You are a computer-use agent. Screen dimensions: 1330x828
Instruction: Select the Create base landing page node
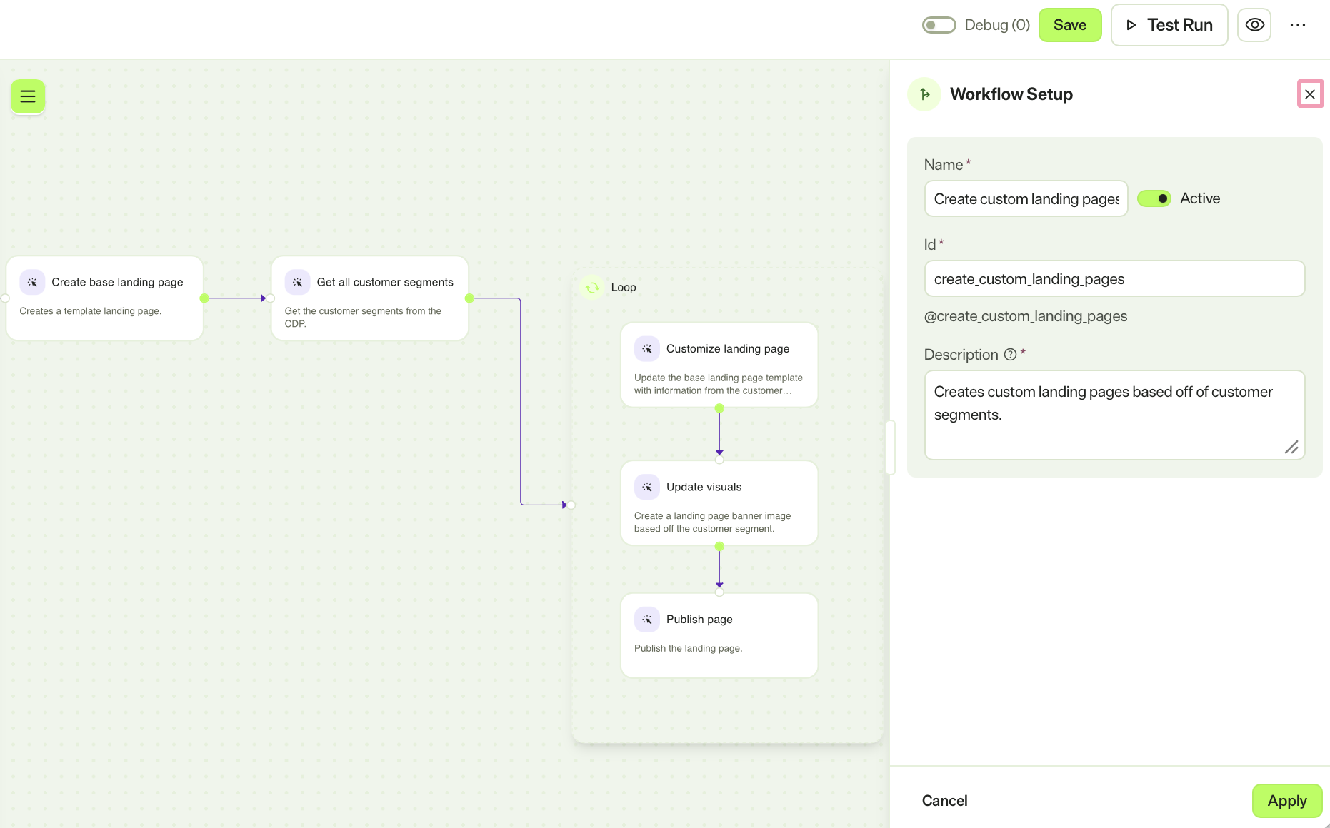(105, 298)
